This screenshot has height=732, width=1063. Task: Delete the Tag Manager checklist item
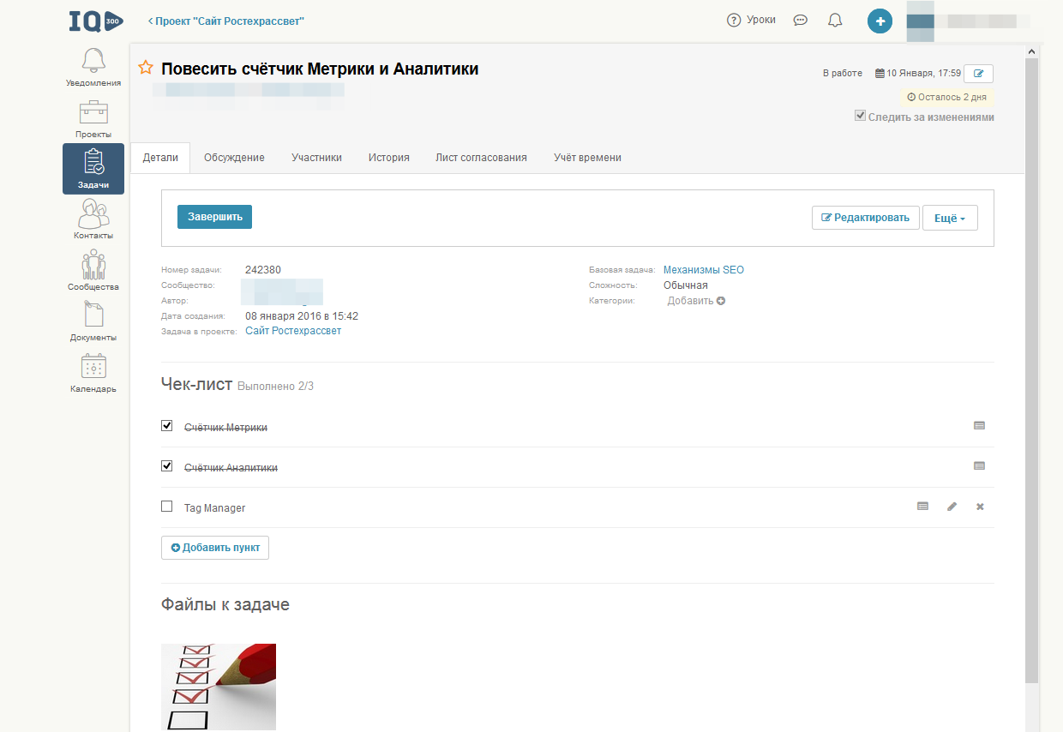tap(980, 507)
